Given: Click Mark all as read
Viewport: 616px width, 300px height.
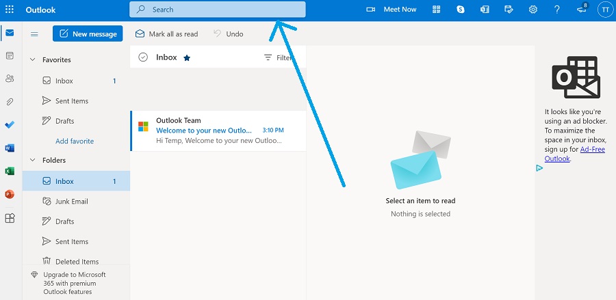Looking at the screenshot, I should click(x=166, y=34).
